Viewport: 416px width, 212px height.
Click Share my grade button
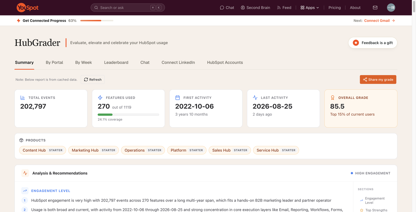click(378, 80)
